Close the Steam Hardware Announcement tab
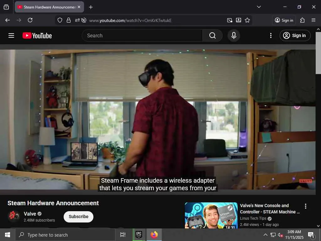 click(x=79, y=7)
